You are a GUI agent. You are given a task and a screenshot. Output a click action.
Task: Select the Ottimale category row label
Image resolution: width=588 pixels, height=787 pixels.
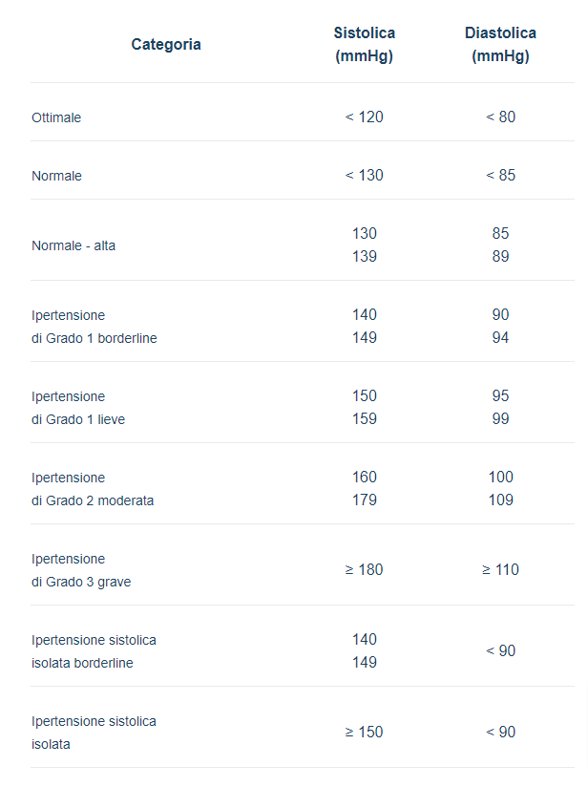coord(56,117)
